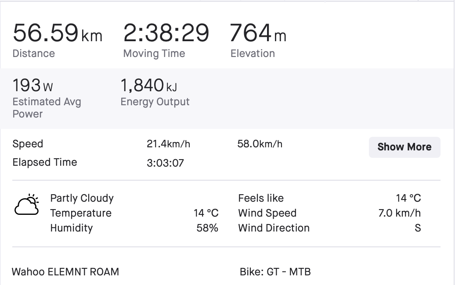Click the 3:03:07 elapsed time value

click(x=165, y=163)
